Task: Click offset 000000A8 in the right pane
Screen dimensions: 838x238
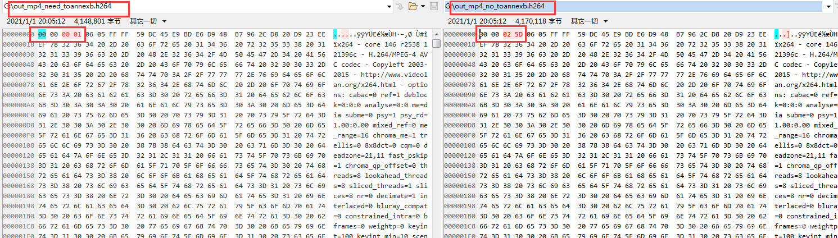Action: (460, 105)
